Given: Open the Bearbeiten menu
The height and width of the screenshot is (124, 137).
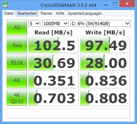Looking at the screenshot, I should (x=27, y=13).
